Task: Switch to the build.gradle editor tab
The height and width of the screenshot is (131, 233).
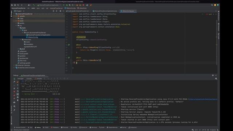Action: [78, 11]
